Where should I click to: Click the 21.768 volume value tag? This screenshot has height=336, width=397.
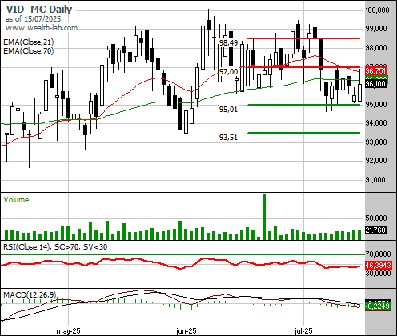tap(375, 230)
